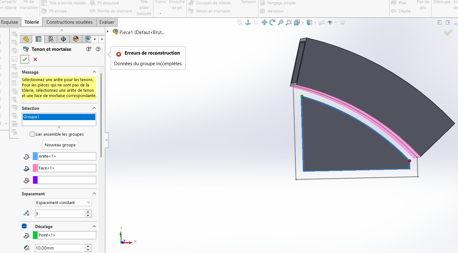Screen dimensions: 458x253
Task: Open the DisplayManager color sphere tab
Action: [76, 39]
